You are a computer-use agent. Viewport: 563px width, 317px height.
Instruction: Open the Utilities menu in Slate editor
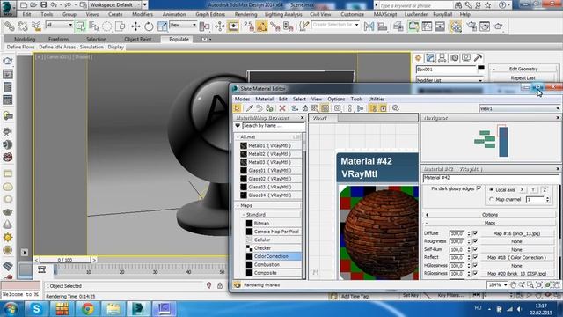point(377,99)
